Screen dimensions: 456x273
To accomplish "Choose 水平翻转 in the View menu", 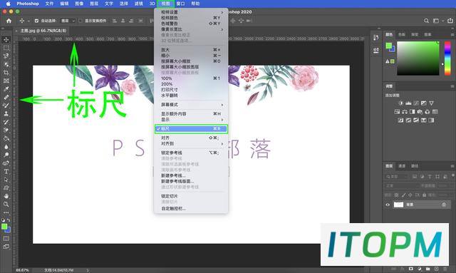I will point(191,96).
